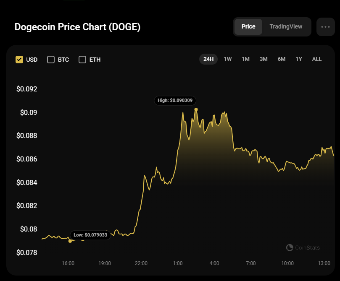Display ALL time price history
340x281 pixels.
coord(317,59)
